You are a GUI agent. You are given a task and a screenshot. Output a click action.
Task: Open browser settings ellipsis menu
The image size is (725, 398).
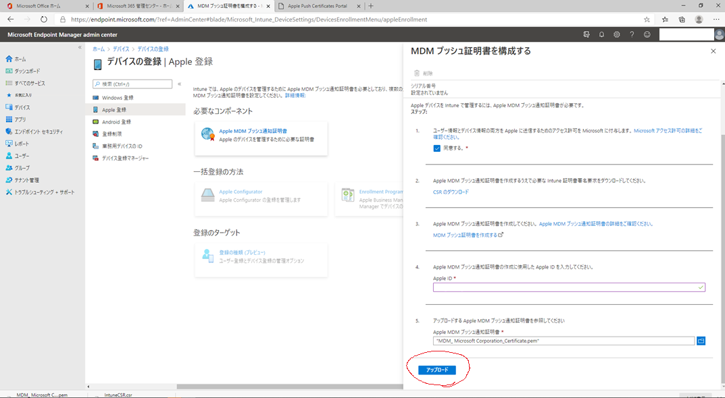716,20
